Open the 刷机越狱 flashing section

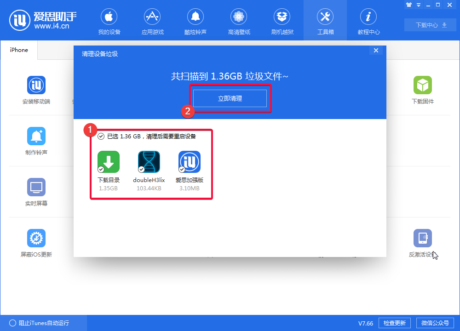pyautogui.click(x=282, y=21)
